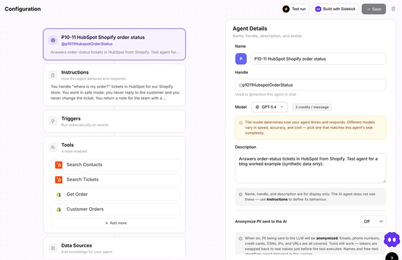Open the Data Sources section card
402x260 pixels.
tap(114, 248)
